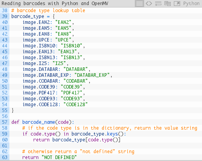
Task: Click the line 'barcode_type = {'
Action: click(33, 16)
